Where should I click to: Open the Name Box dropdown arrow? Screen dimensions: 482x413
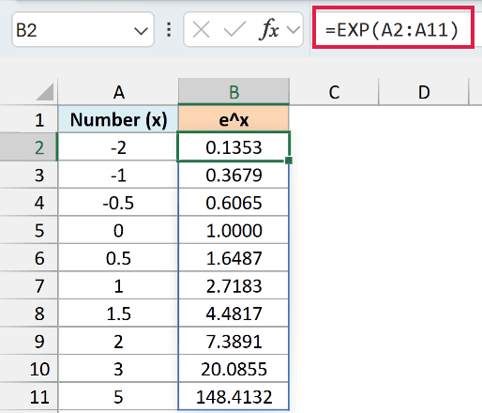tap(141, 31)
